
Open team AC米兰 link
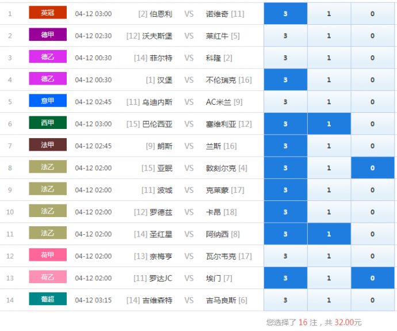[x=219, y=102]
